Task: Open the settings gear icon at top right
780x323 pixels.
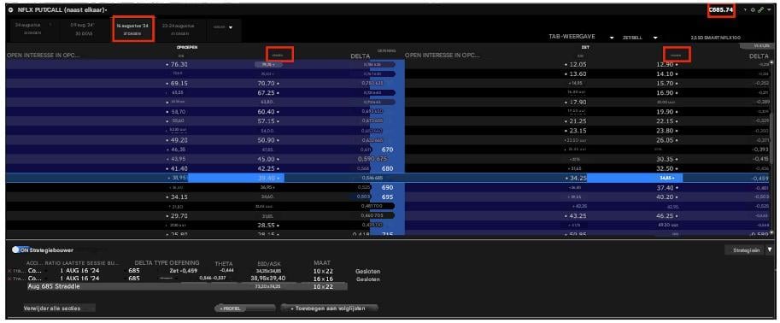Action: (x=753, y=10)
